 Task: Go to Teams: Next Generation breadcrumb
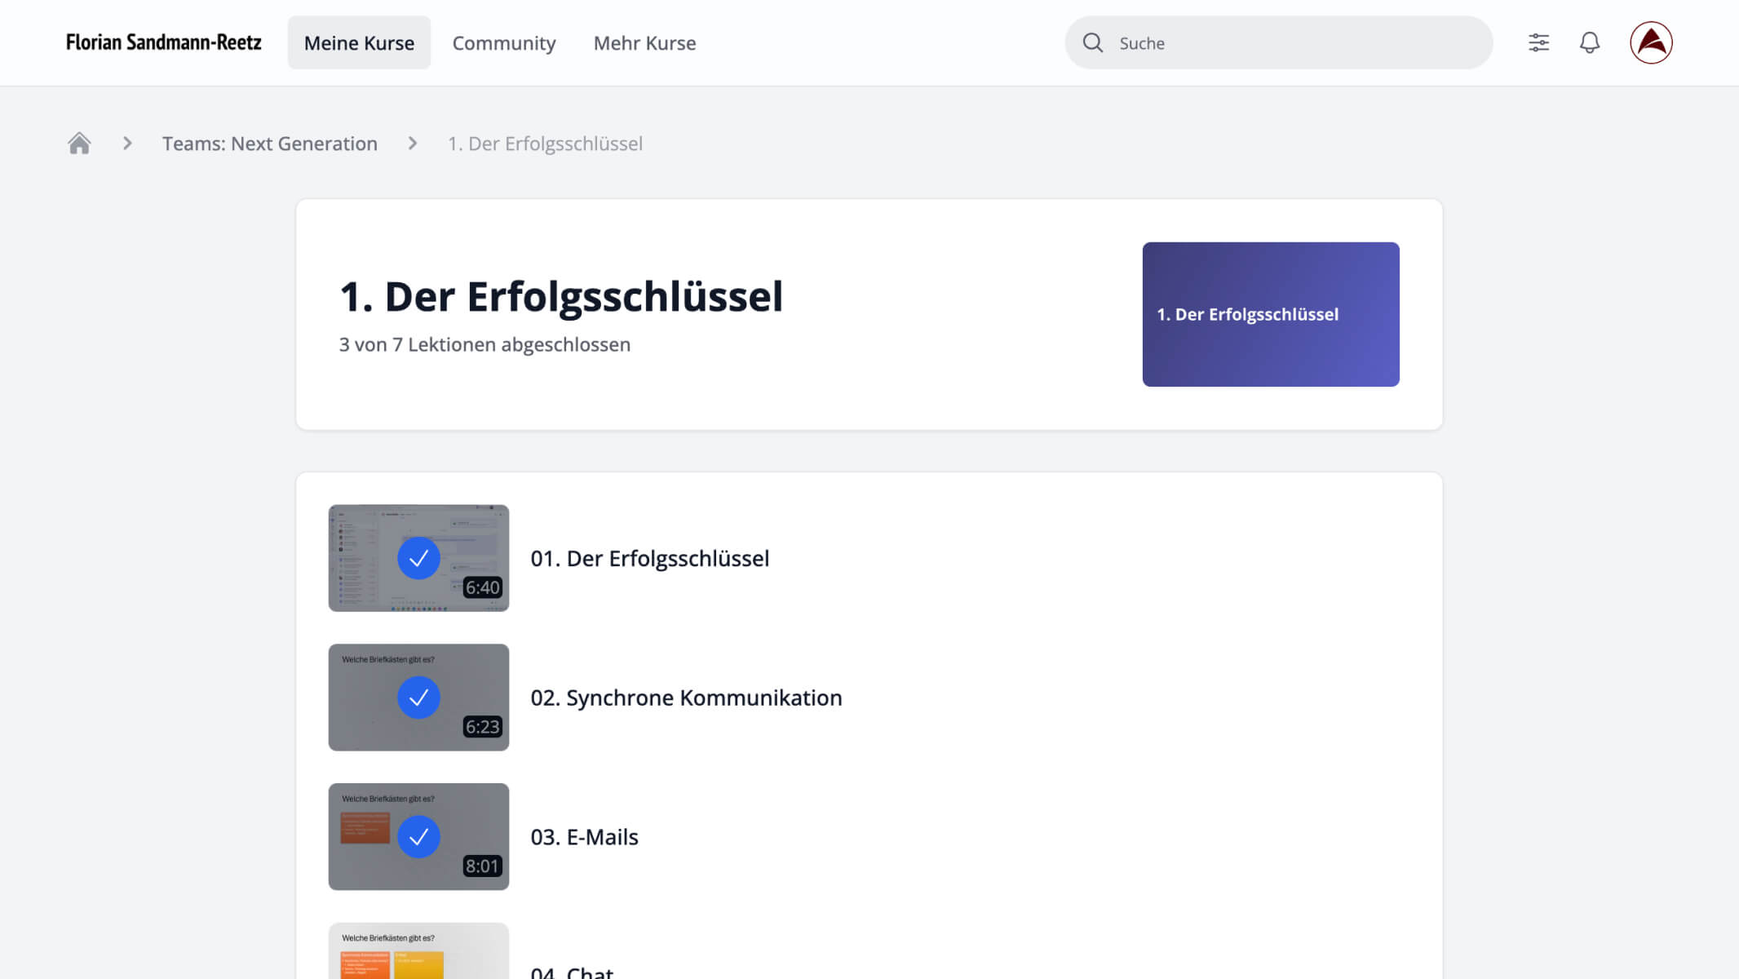269,144
